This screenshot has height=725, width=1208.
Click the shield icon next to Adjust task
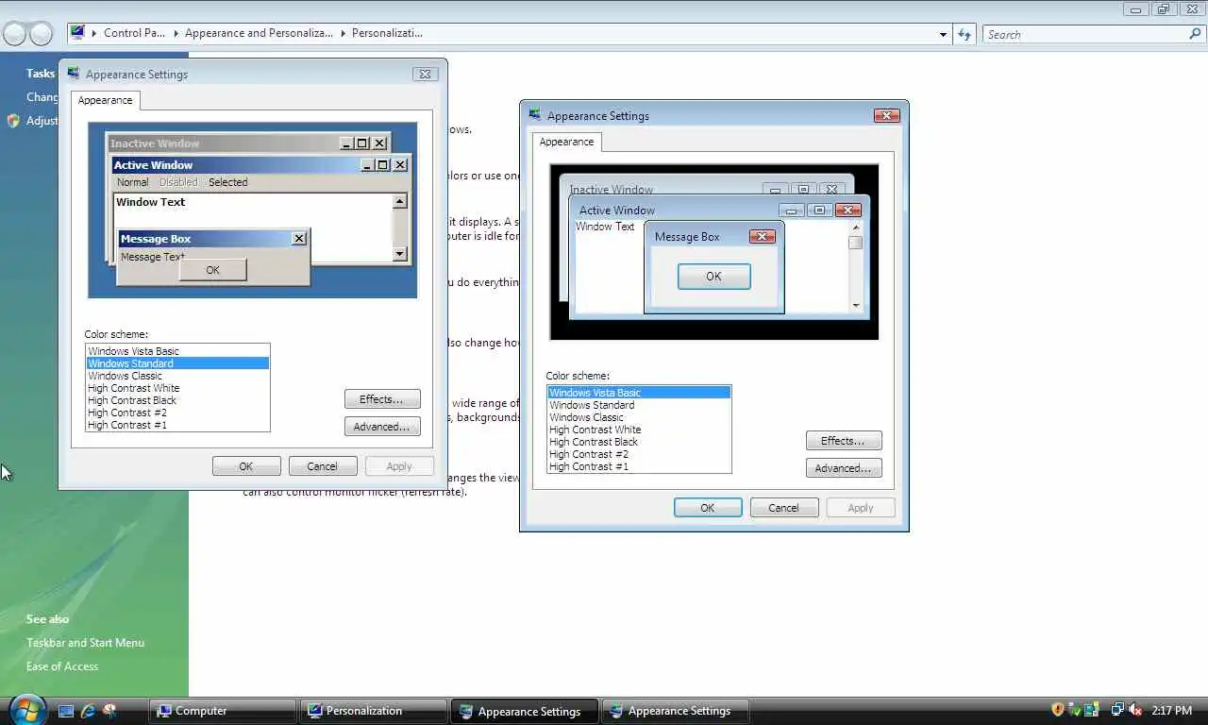tap(13, 121)
